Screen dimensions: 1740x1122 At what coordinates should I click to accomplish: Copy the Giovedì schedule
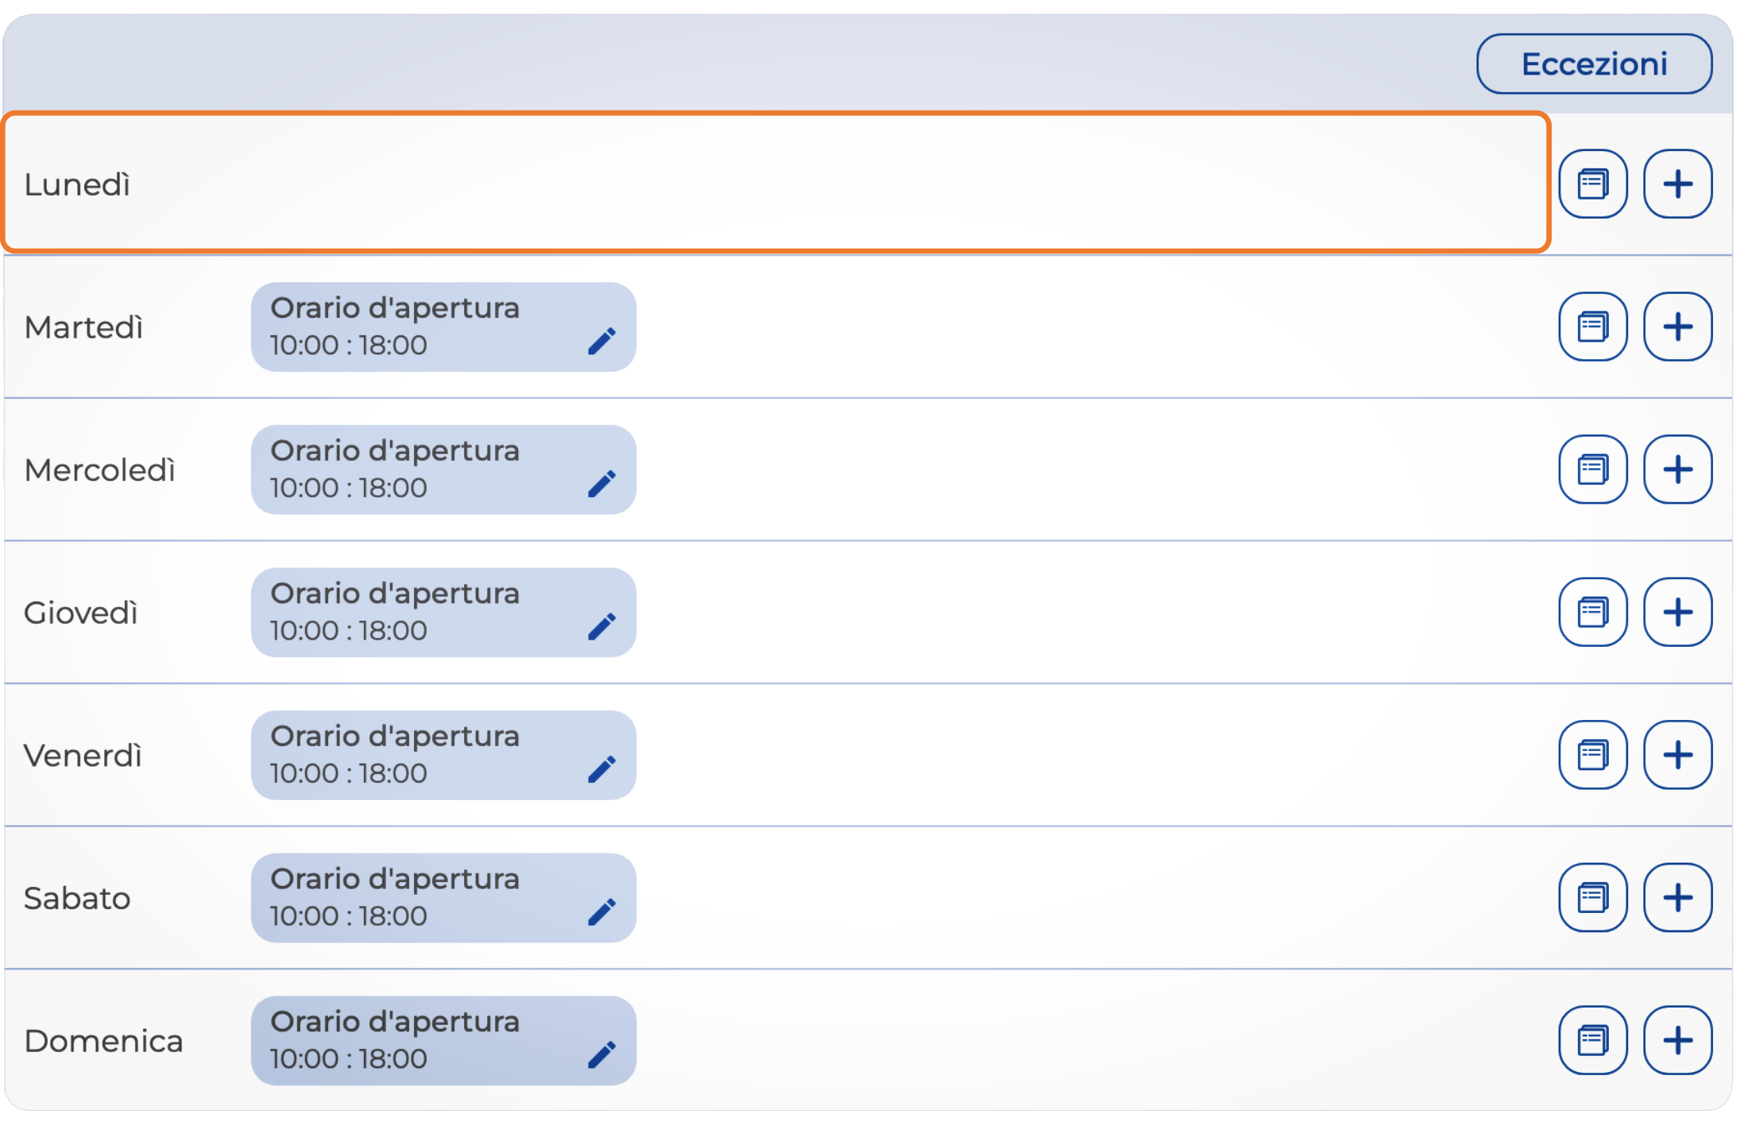1592,612
